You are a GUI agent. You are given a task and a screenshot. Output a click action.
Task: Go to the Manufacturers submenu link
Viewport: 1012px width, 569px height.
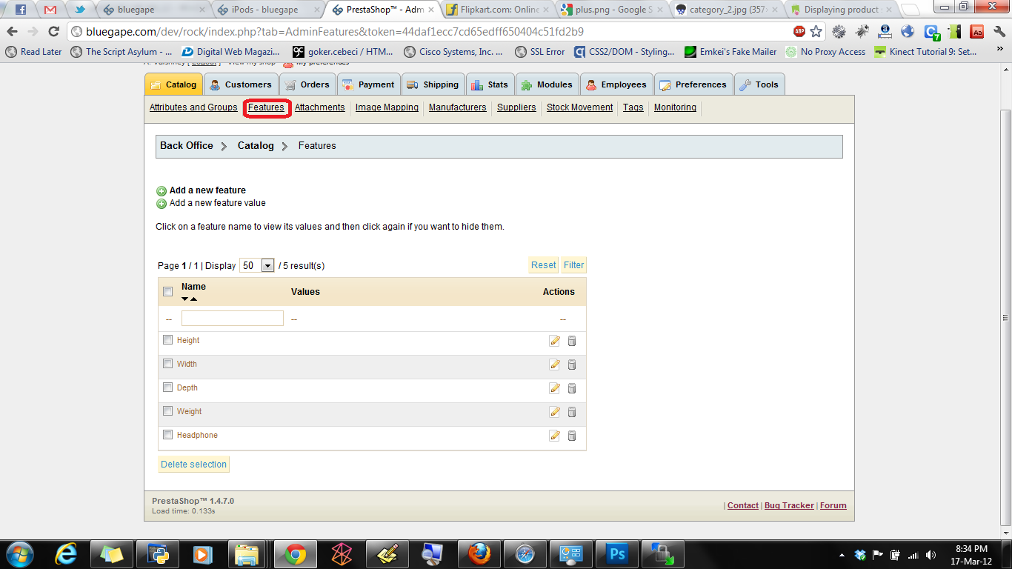pos(458,107)
